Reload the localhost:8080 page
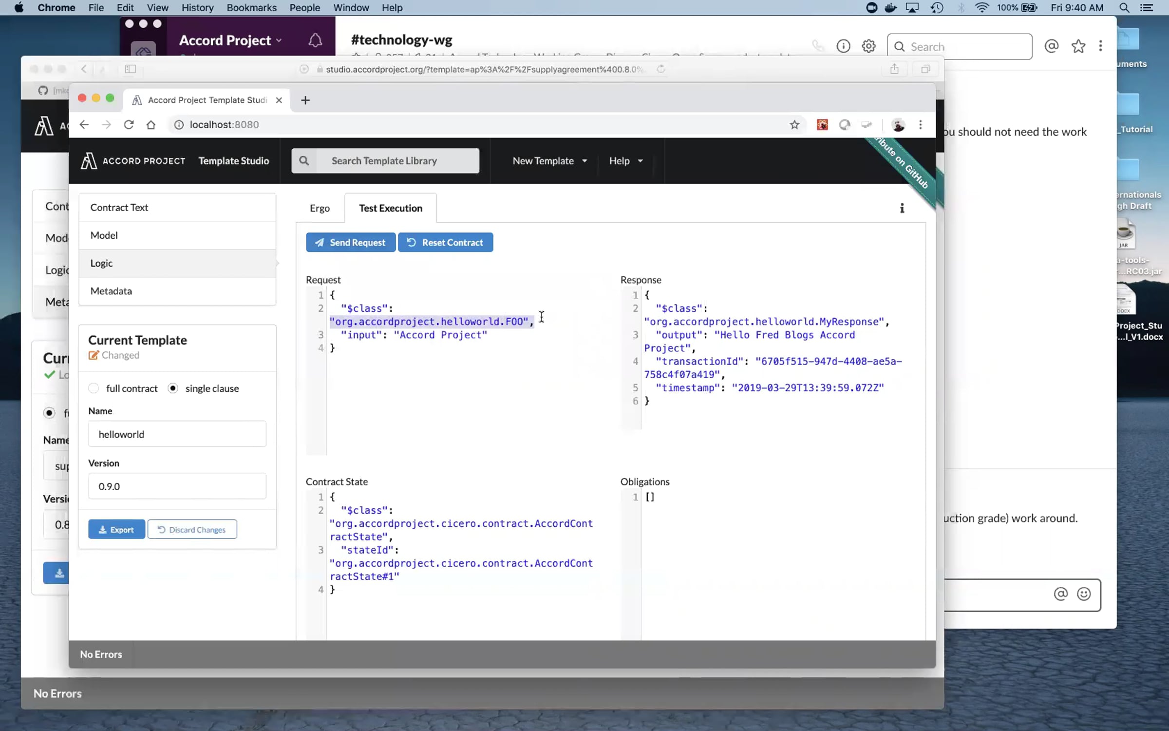The height and width of the screenshot is (731, 1169). pos(129,125)
